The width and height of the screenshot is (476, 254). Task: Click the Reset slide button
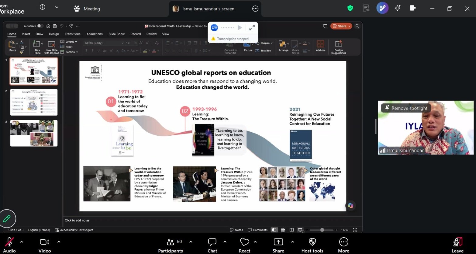coord(67,47)
